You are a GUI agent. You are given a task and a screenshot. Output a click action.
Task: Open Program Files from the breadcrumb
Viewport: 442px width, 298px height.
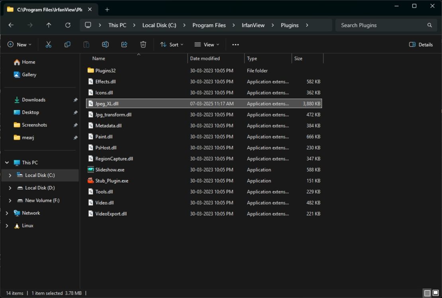[209, 25]
